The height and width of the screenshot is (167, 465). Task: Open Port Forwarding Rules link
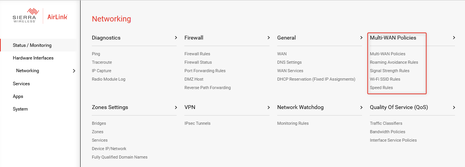pyautogui.click(x=205, y=71)
